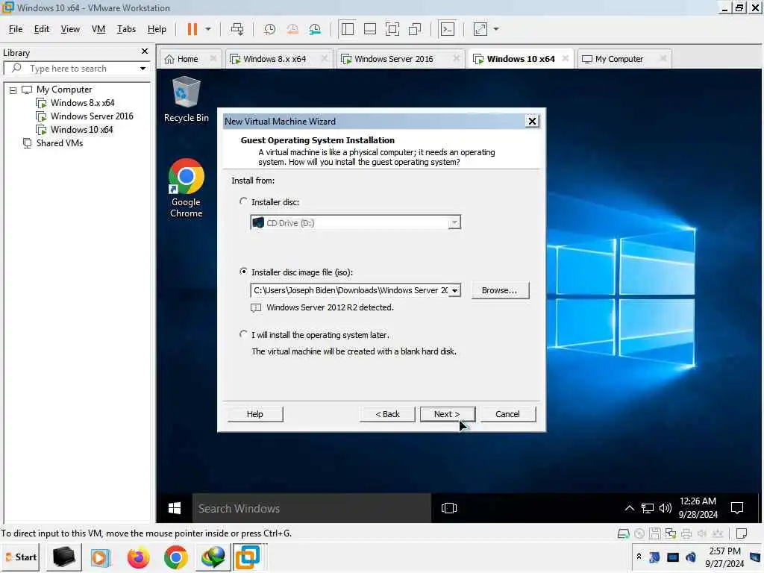
Task: Show hidden guest tray icons chevron
Action: click(x=630, y=508)
